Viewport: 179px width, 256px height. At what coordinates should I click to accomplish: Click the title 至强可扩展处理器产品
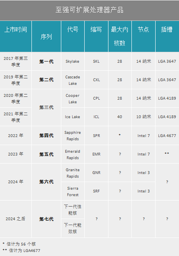coord(89,10)
